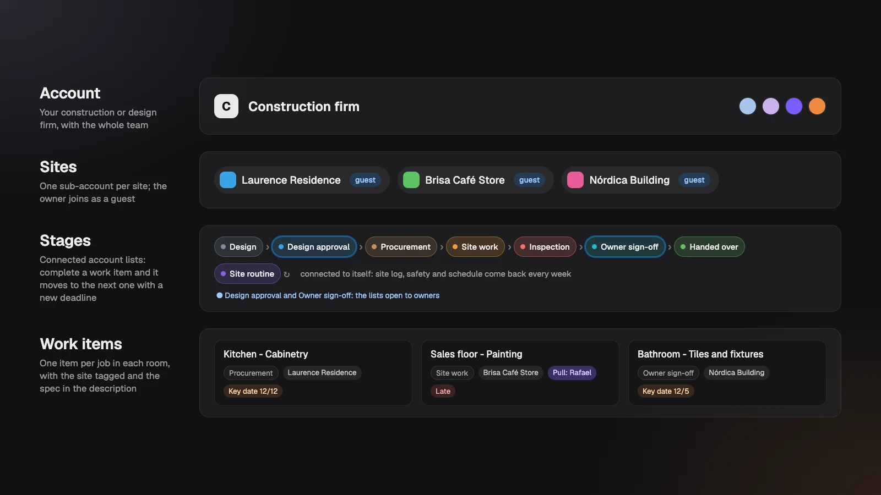Viewport: 881px width, 495px height.
Task: Click Procurement tag on Kitchen card
Action: coord(251,373)
